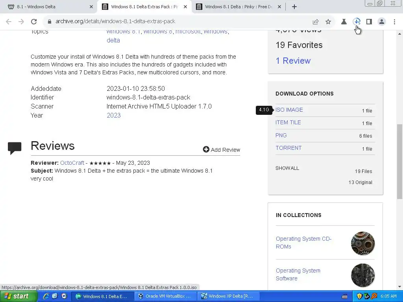Click the '19 Files' count text
This screenshot has height=302, width=403.
[x=363, y=171]
